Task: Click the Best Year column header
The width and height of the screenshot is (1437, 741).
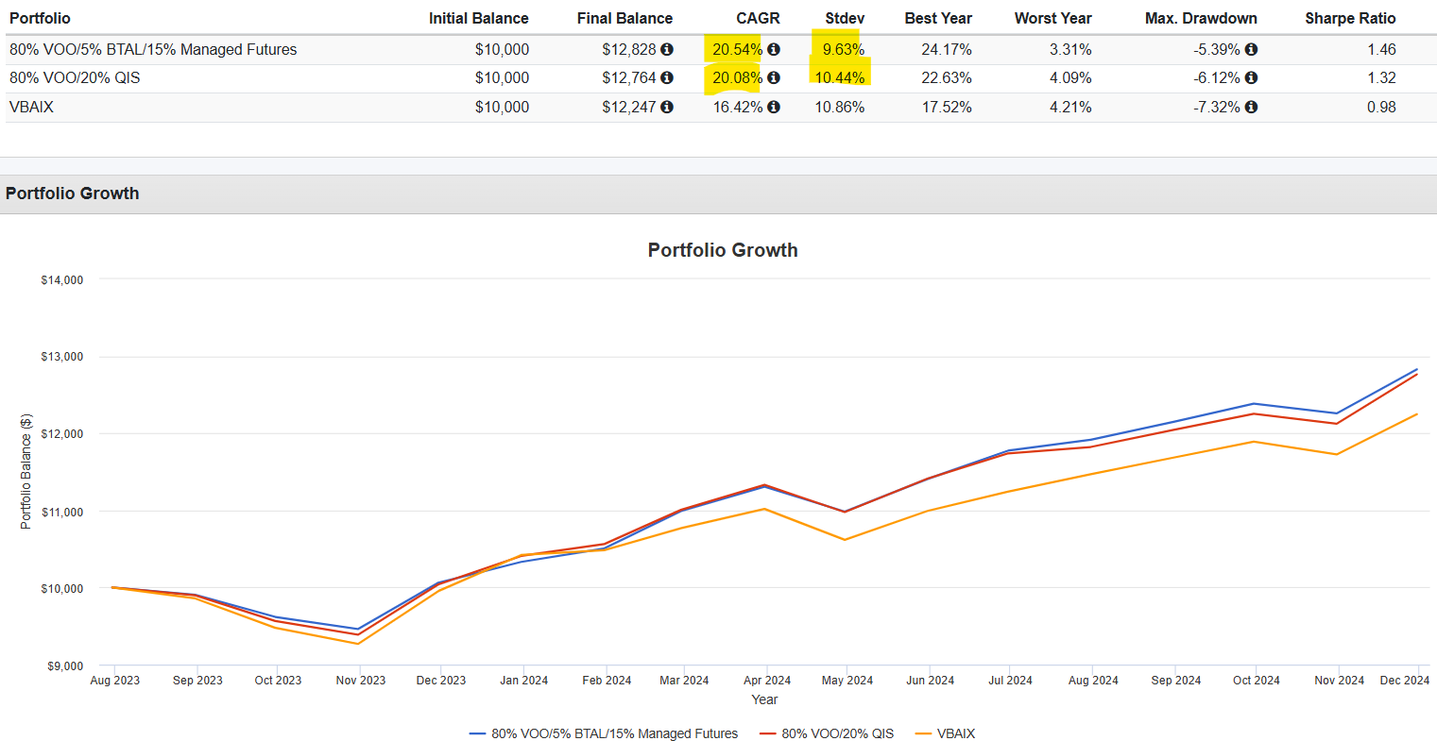Action: 938,18
